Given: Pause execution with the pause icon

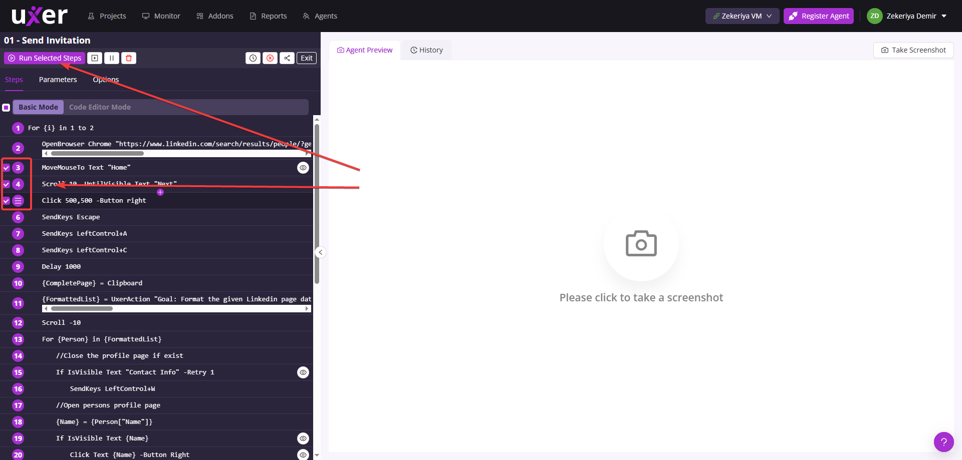Looking at the screenshot, I should 112,58.
